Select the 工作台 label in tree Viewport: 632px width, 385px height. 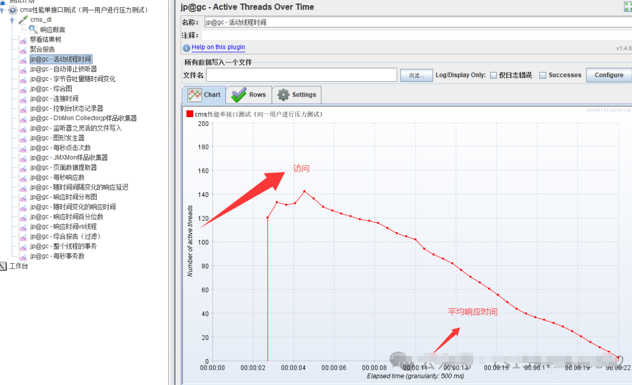tap(18, 266)
